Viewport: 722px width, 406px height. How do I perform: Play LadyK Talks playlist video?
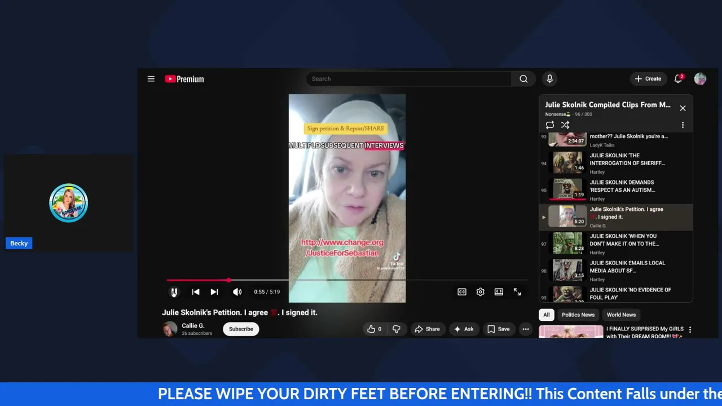615,141
